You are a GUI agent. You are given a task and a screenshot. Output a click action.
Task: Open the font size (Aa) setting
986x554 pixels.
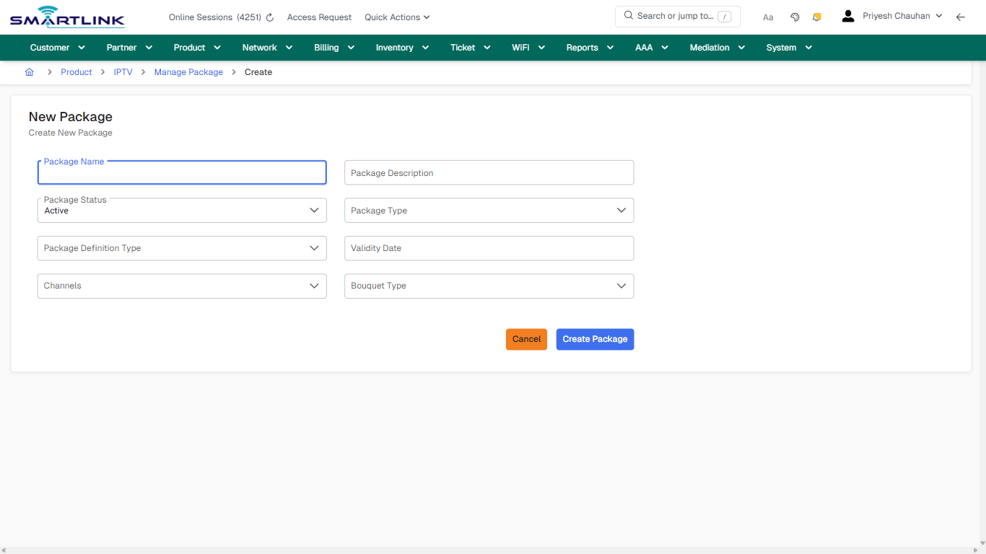(767, 17)
